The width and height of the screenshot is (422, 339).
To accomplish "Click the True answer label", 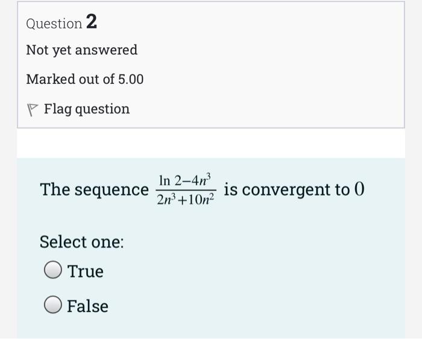I will pyautogui.click(x=86, y=271).
